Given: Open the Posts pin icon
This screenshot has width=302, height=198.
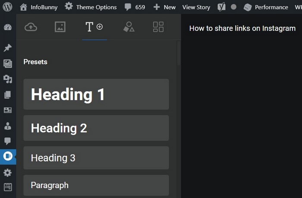Looking at the screenshot, I should pyautogui.click(x=8, y=48).
